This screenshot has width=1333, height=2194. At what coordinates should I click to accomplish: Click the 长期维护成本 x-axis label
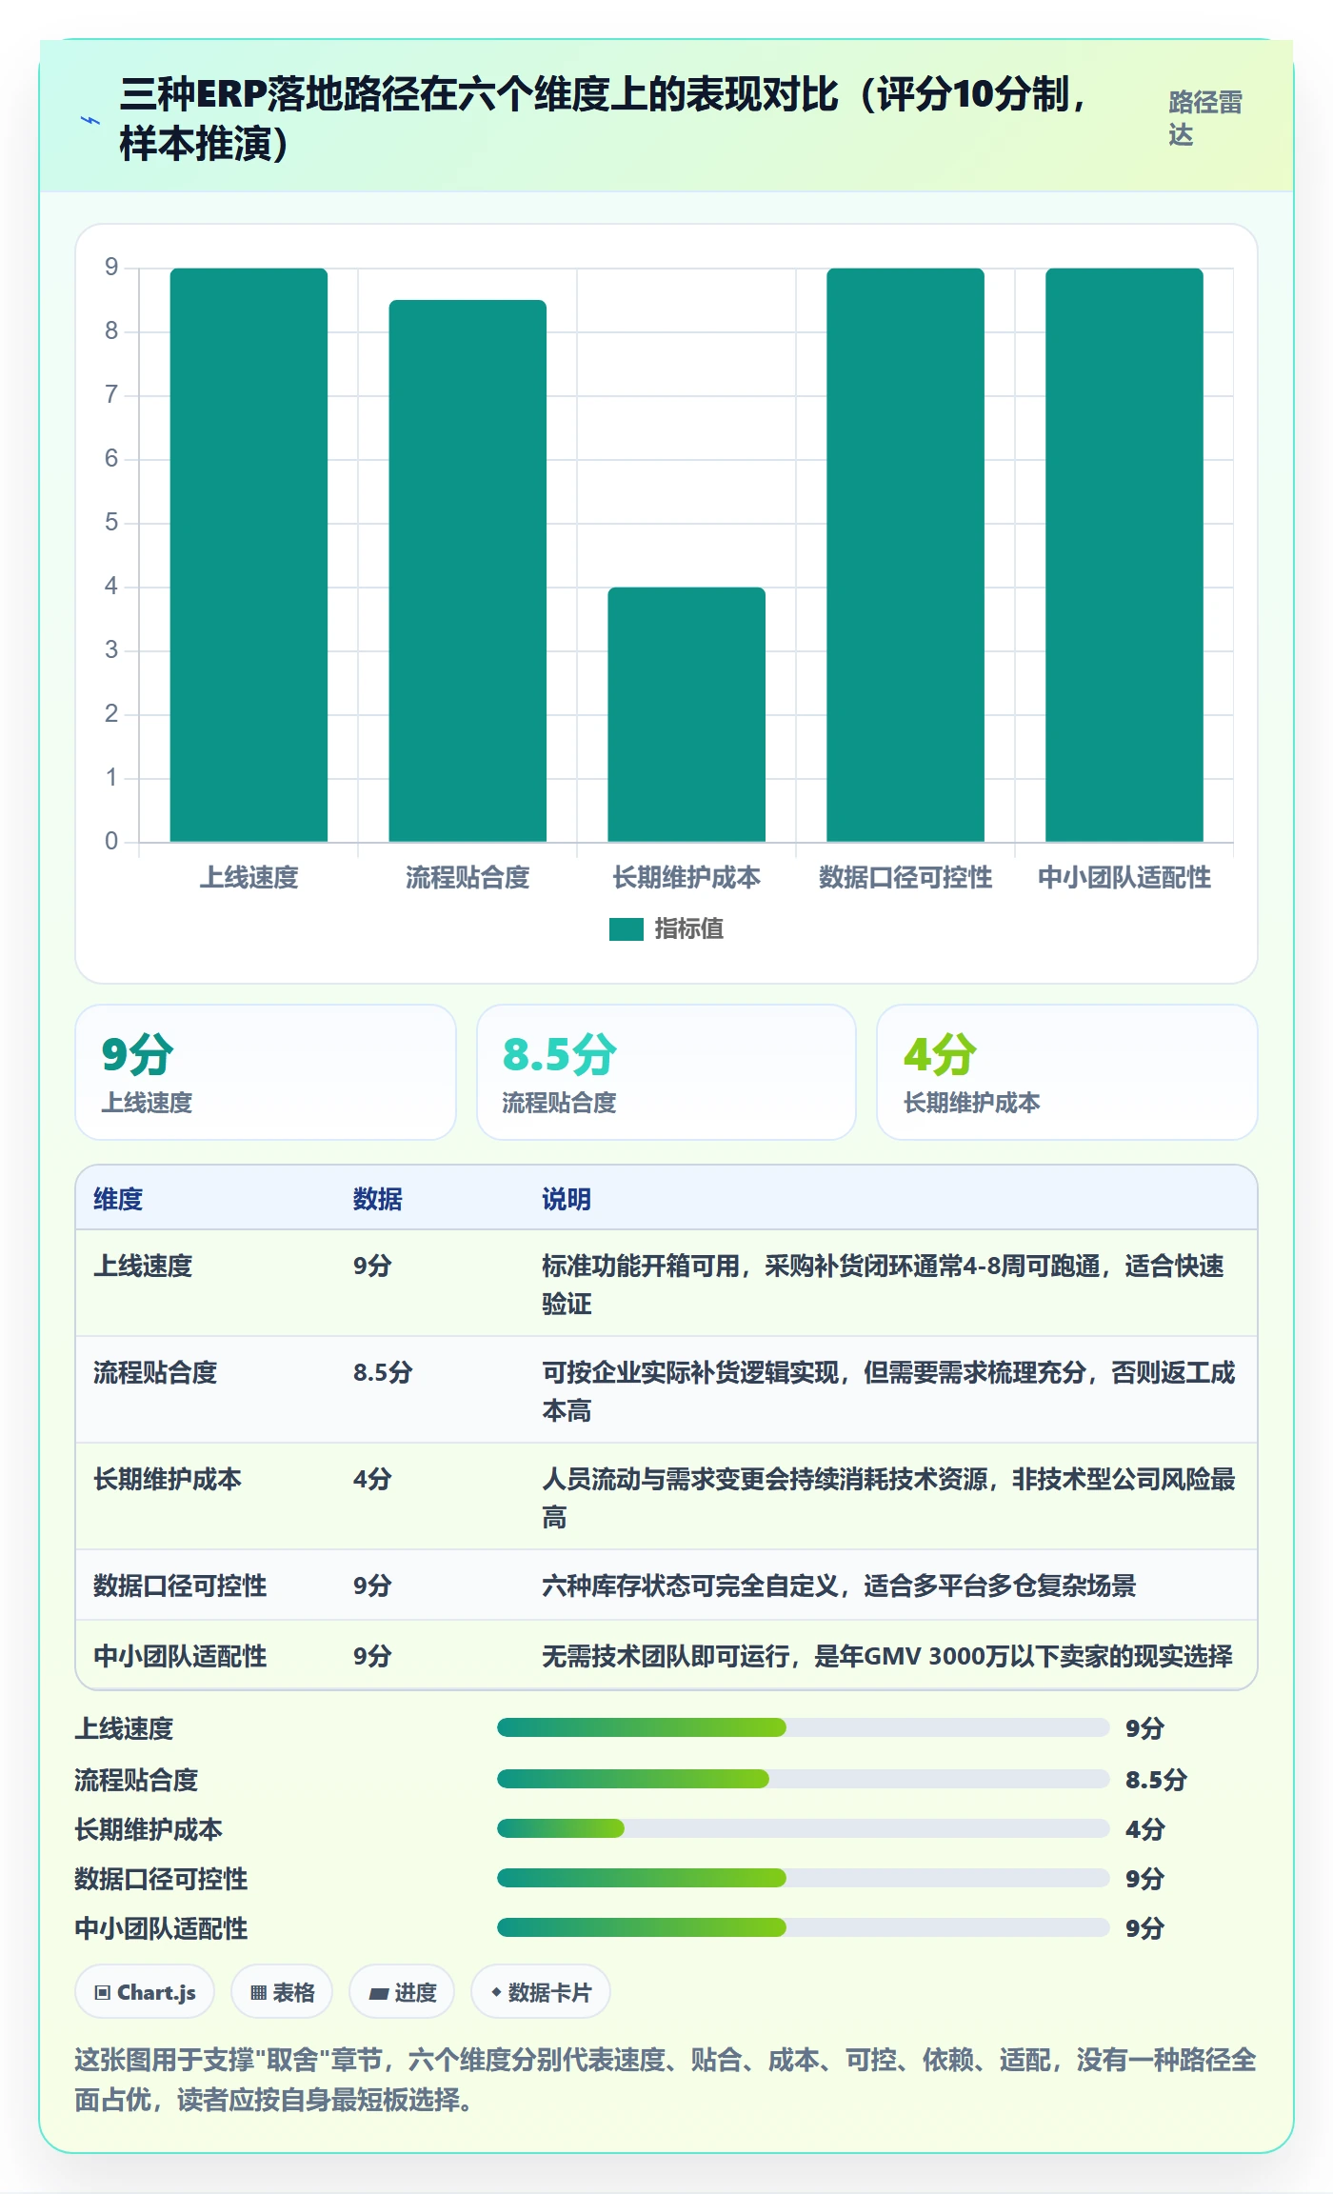point(686,877)
